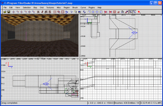
Task: Click inside the 3D camera view
Action: 40,36
